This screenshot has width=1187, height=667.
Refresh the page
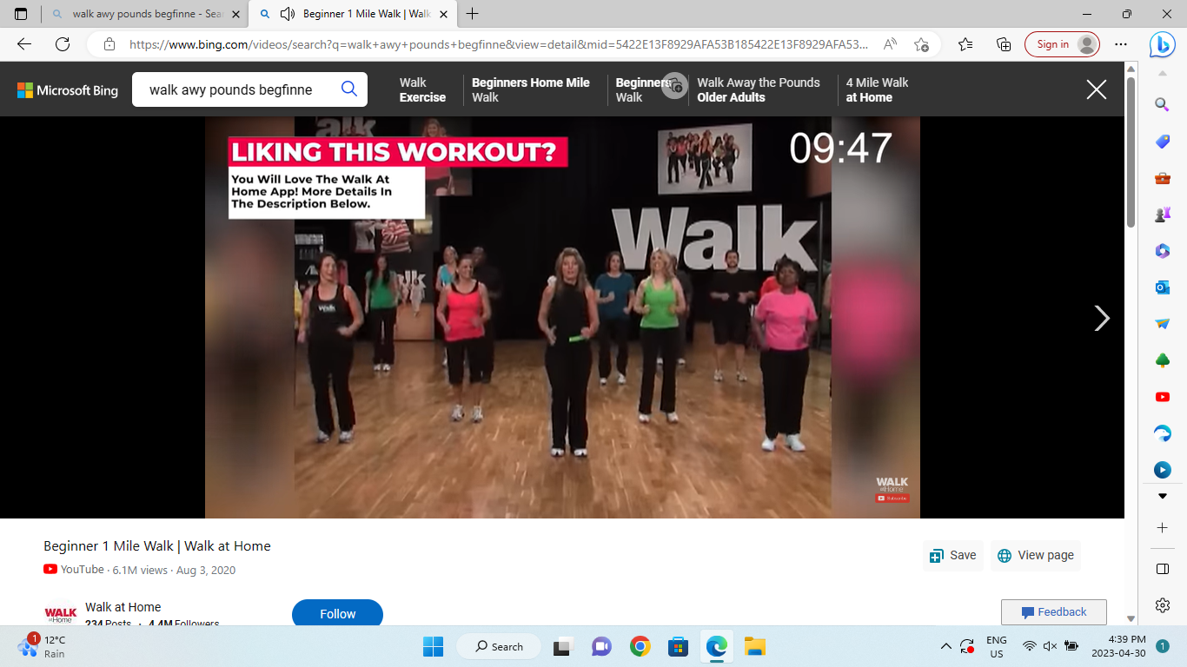(x=63, y=44)
